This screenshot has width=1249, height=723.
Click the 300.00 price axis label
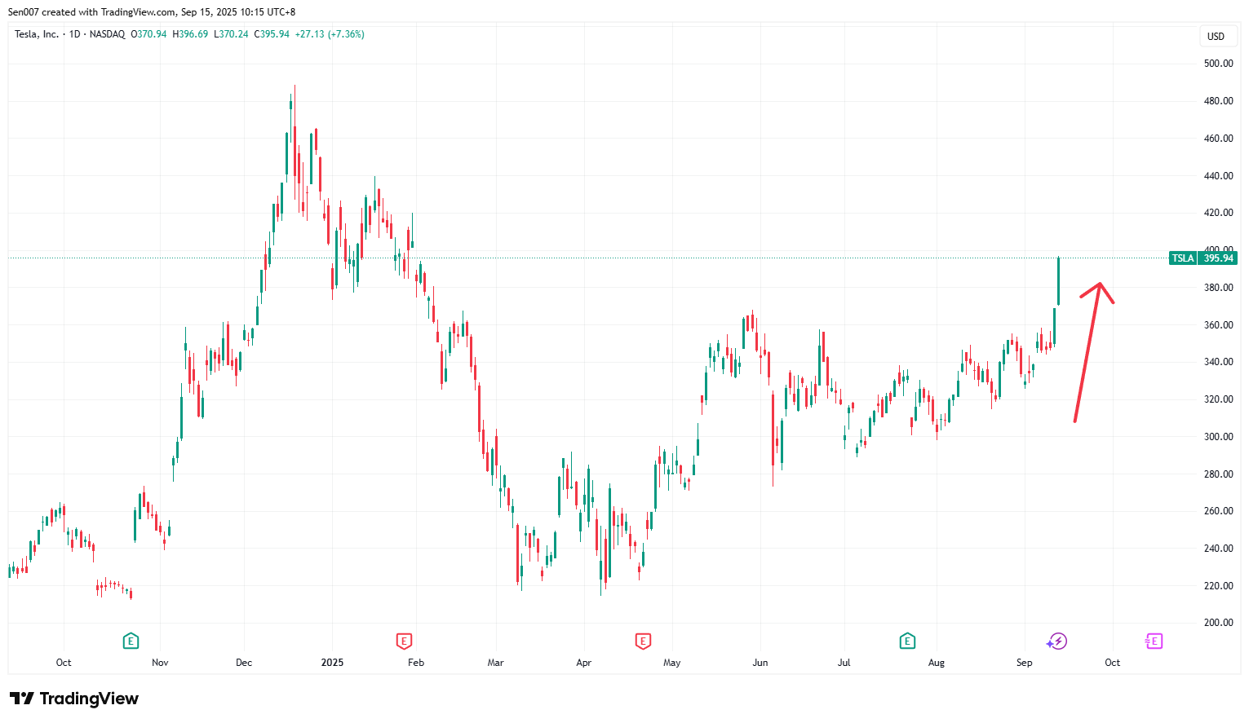tap(1219, 437)
